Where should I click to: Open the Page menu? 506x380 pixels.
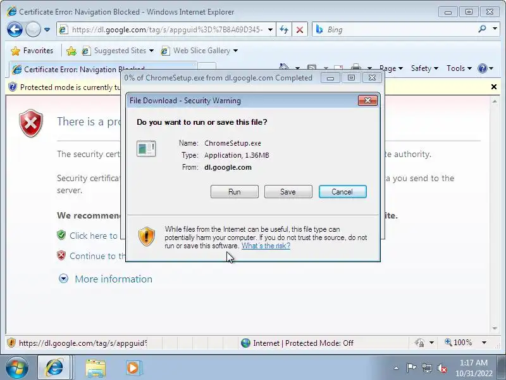coord(391,68)
